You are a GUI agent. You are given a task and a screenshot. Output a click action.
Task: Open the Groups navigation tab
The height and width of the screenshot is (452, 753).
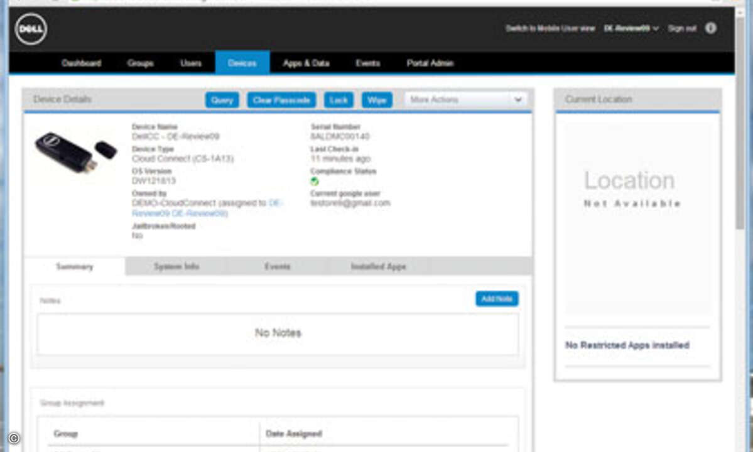[x=140, y=63]
